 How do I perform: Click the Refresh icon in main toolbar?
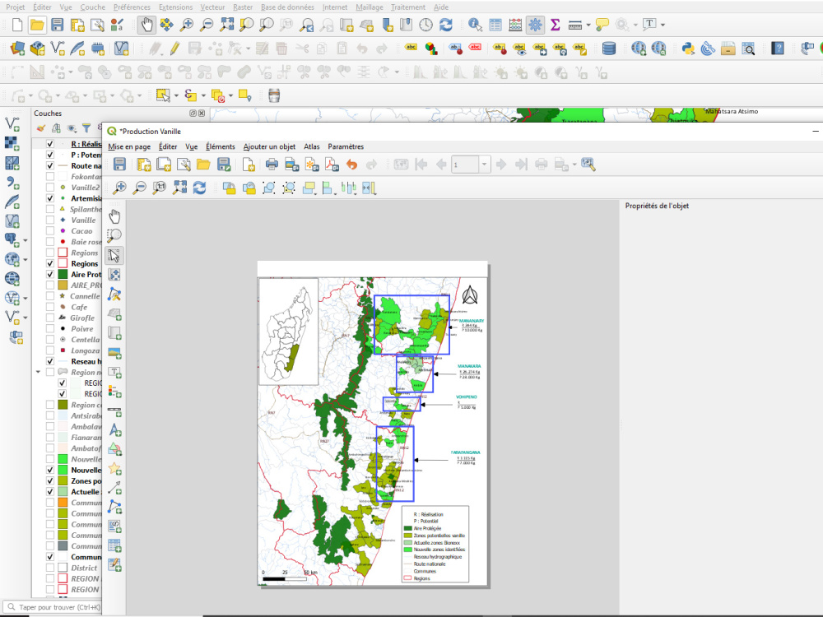pyautogui.click(x=445, y=25)
